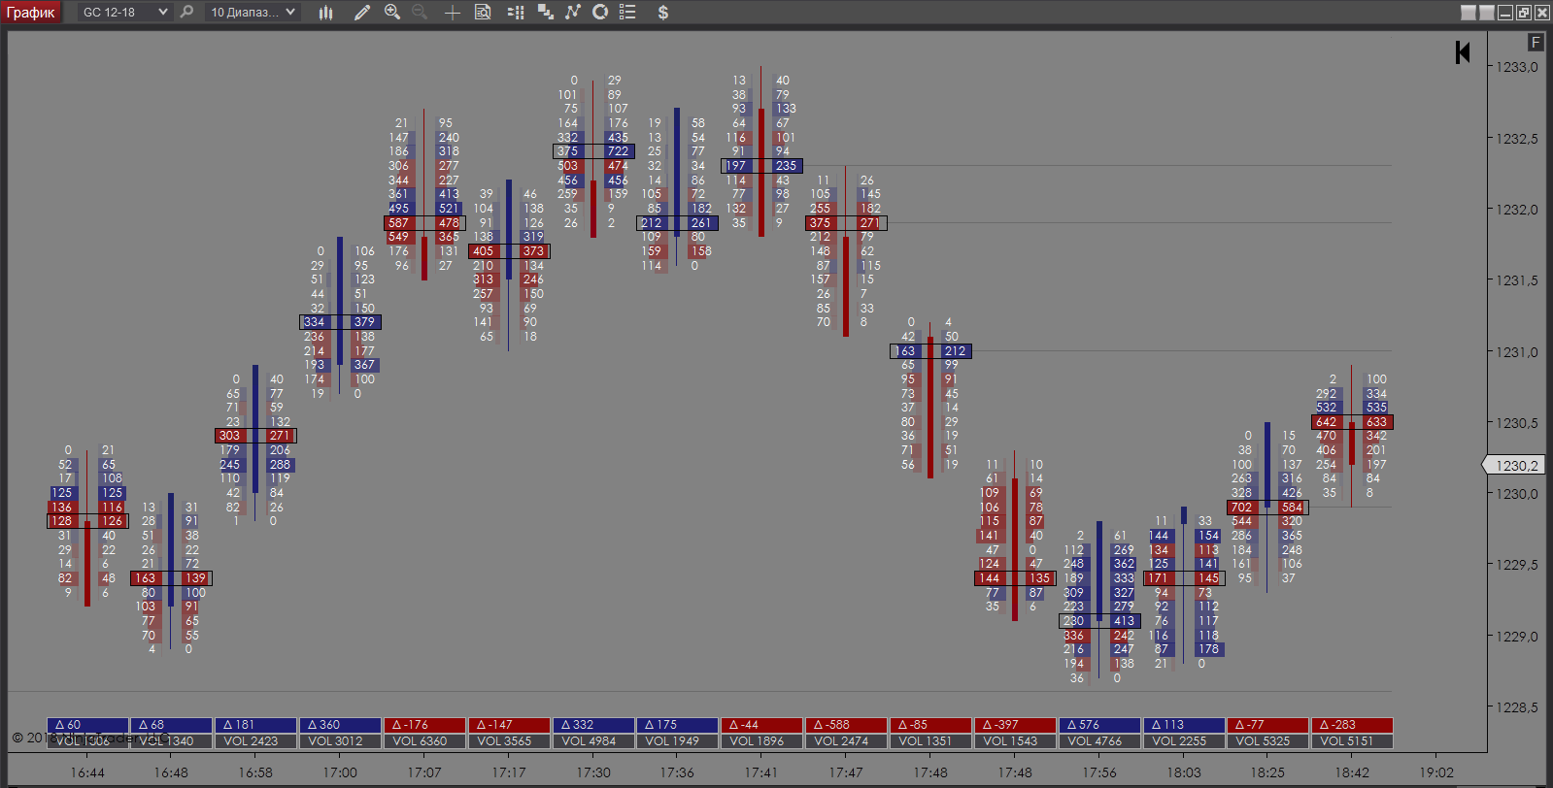Screen dimensions: 1553x788
Task: Click the VOL 6360 volume cell
Action: pyautogui.click(x=423, y=741)
